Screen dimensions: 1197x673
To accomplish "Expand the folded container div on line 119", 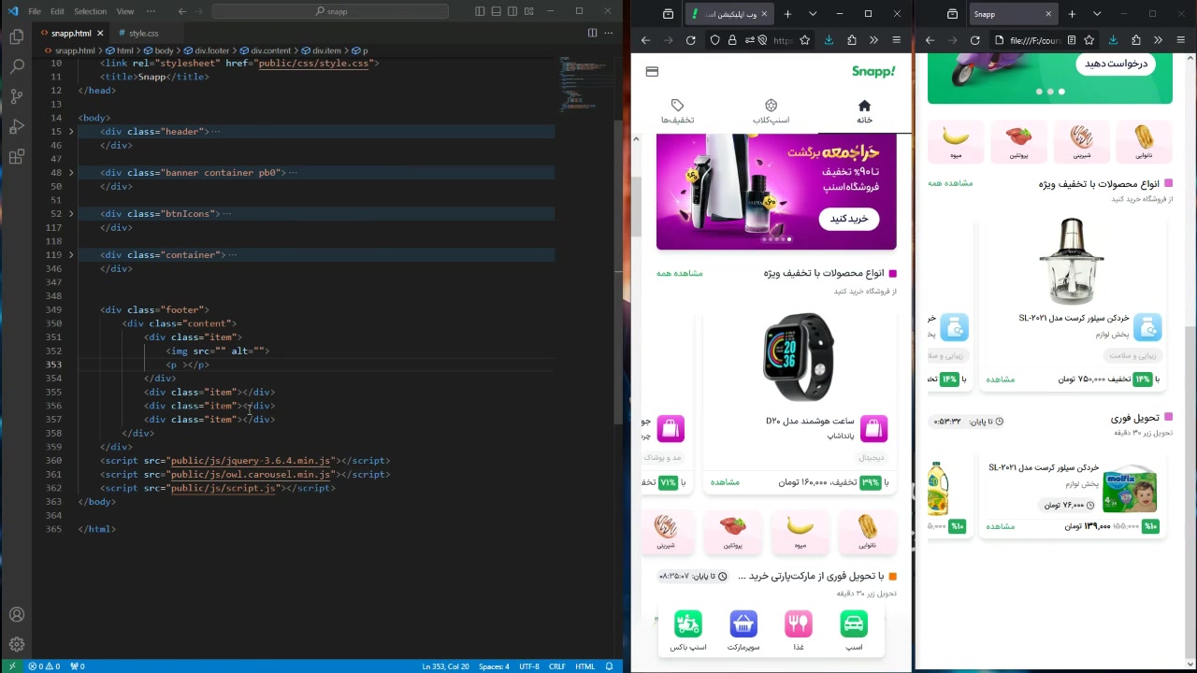I will (x=71, y=255).
